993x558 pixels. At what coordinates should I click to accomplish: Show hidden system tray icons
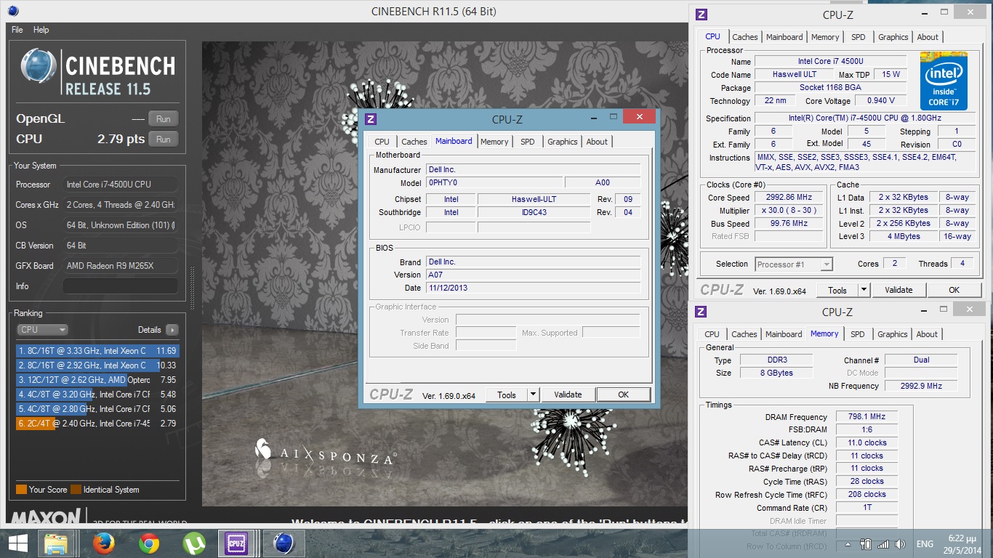coord(848,544)
